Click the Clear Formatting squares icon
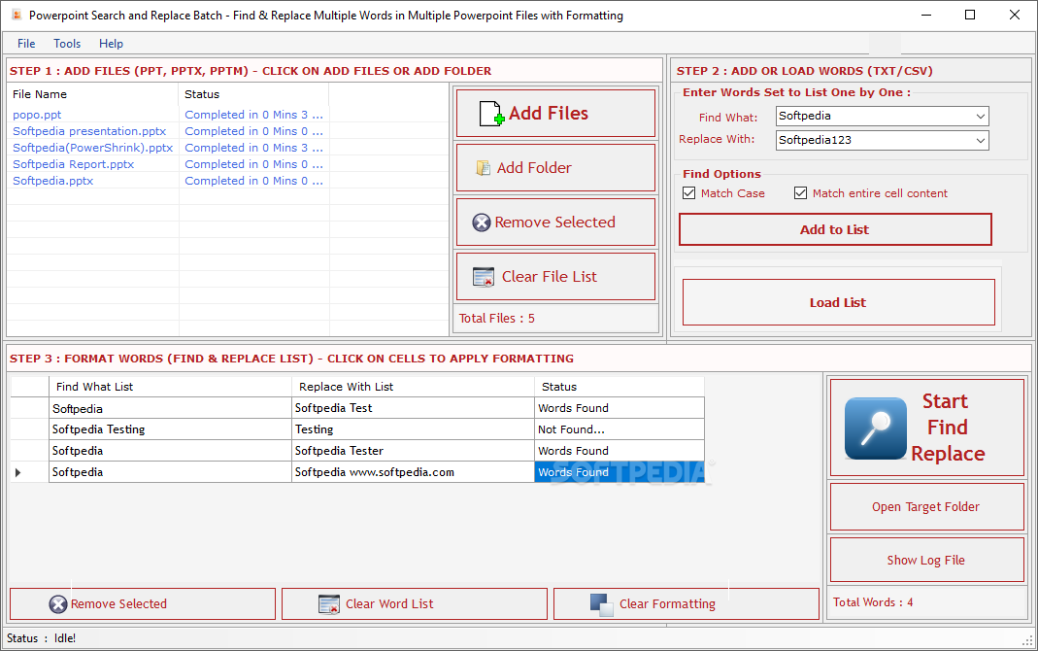 click(602, 604)
